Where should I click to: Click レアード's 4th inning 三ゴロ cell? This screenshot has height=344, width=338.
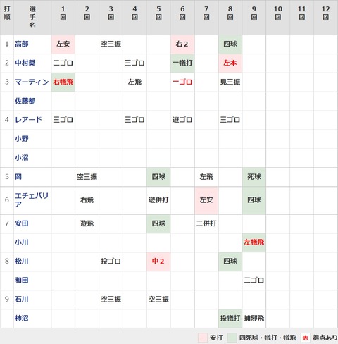click(134, 120)
